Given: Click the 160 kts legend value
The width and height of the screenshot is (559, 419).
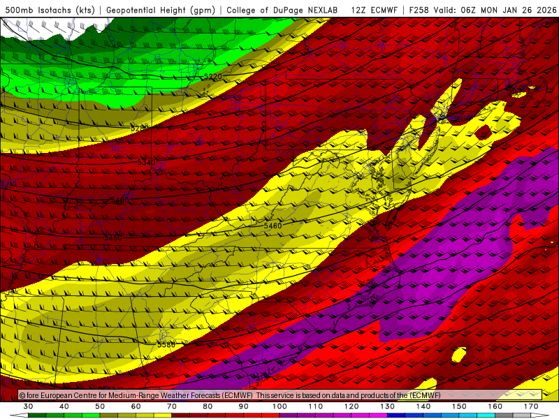Looking at the screenshot, I should click(x=495, y=406).
